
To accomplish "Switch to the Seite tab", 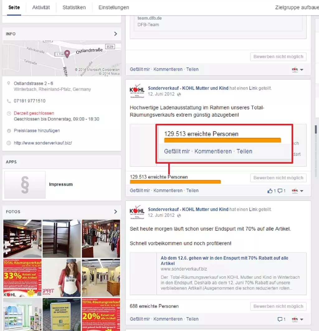I will pyautogui.click(x=14, y=7).
